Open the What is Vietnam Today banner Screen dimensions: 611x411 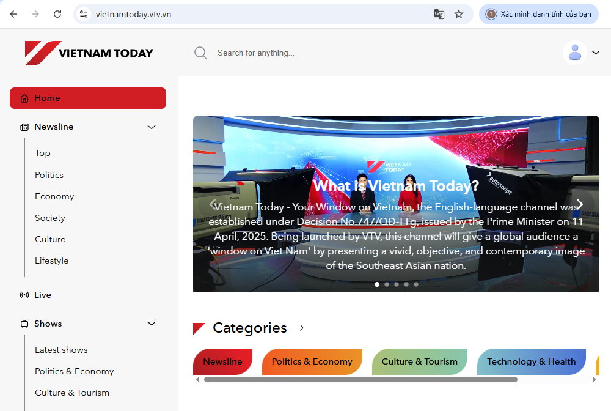pyautogui.click(x=396, y=204)
